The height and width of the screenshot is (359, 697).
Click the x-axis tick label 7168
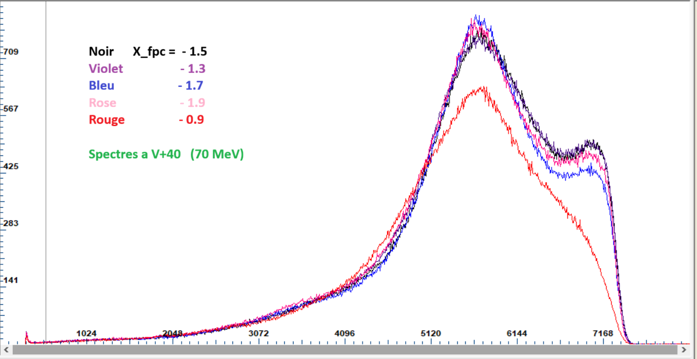(x=602, y=333)
